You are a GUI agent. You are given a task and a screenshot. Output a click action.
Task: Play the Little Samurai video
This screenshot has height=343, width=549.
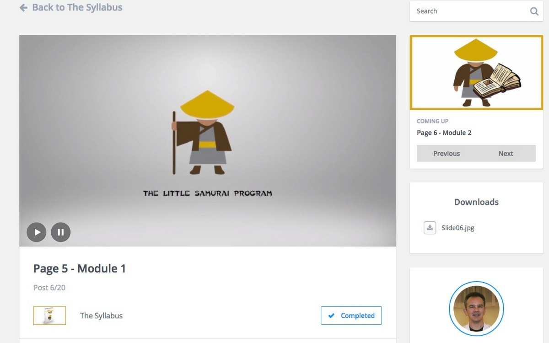(x=37, y=232)
